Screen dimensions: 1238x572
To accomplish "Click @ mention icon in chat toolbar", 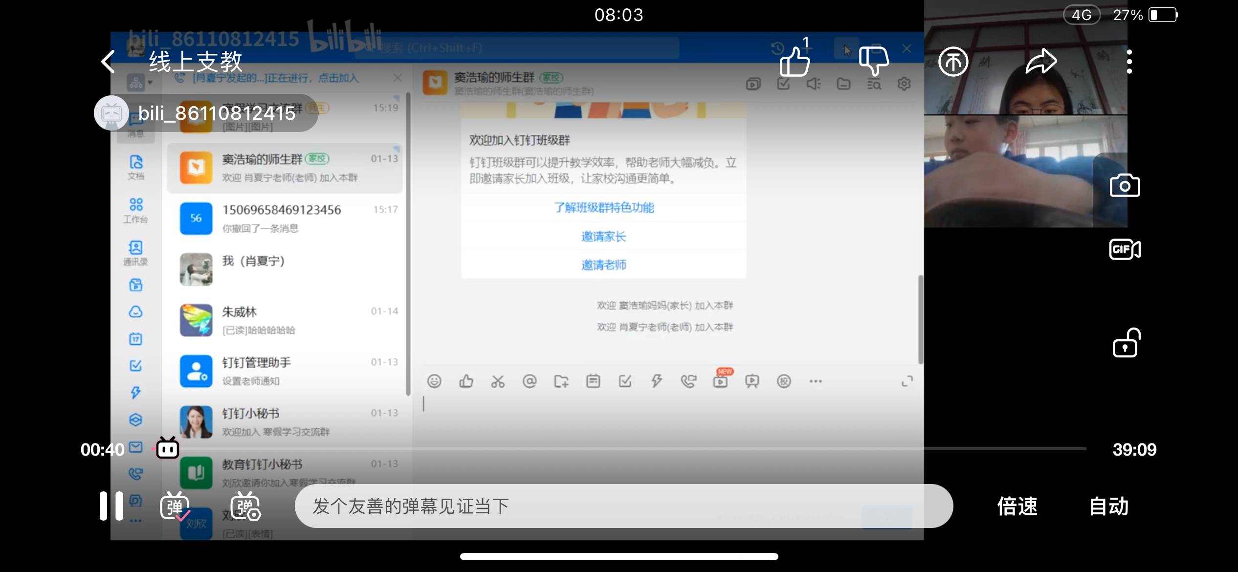I will pyautogui.click(x=530, y=381).
